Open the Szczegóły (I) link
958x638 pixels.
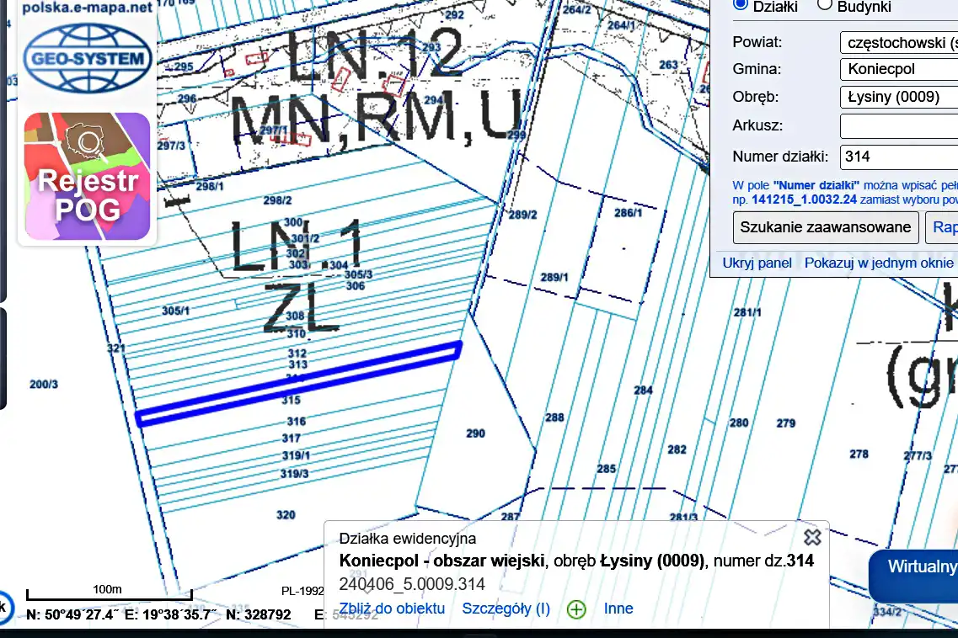(x=506, y=609)
